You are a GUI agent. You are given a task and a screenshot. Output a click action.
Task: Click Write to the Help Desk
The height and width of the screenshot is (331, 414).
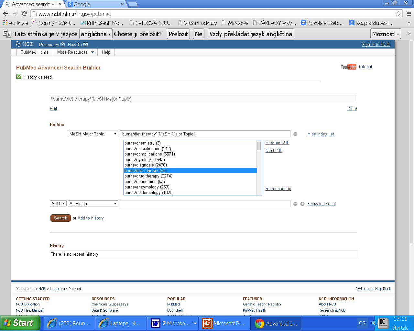(x=374, y=289)
